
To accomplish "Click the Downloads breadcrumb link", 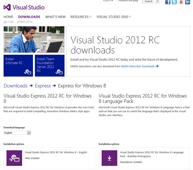I will click(15, 86).
